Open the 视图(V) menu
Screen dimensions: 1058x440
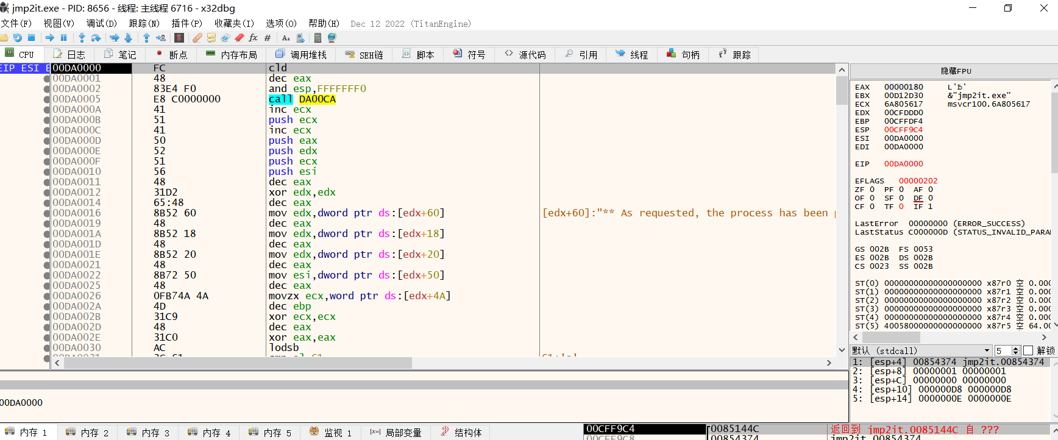pos(59,23)
